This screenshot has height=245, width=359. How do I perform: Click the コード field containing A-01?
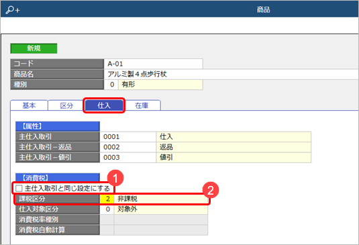(x=154, y=64)
